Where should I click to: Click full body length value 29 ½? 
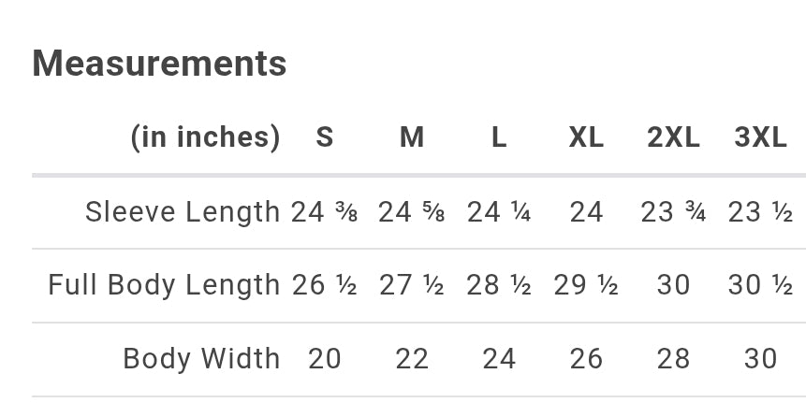tap(586, 285)
